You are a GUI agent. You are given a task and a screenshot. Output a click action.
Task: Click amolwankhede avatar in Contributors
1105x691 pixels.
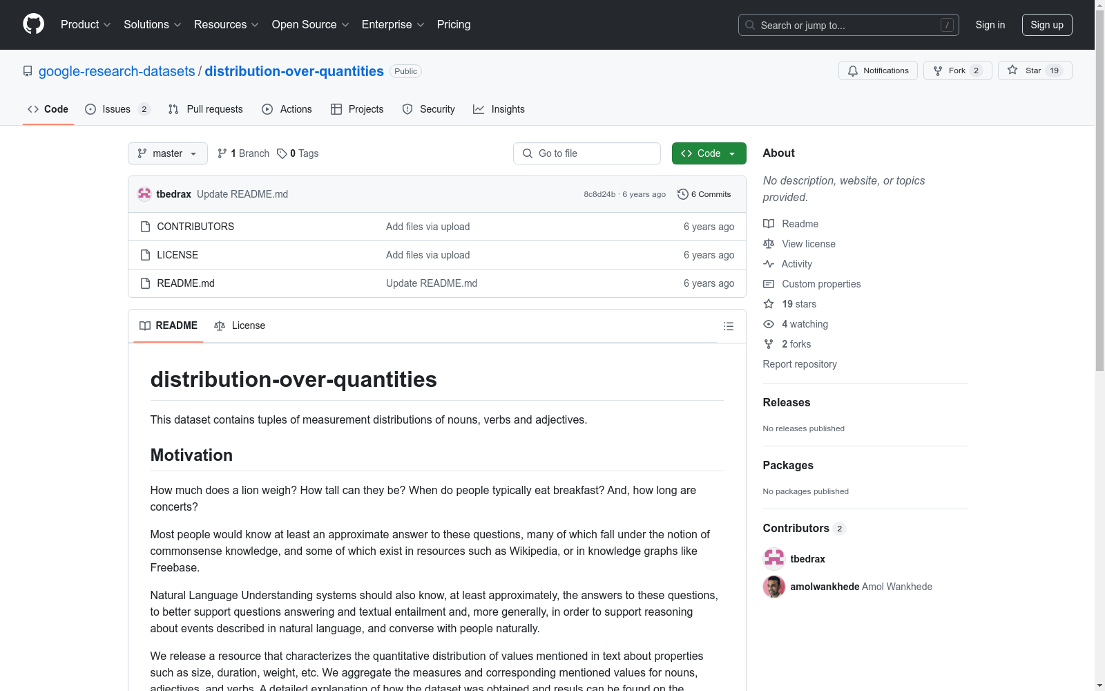774,587
